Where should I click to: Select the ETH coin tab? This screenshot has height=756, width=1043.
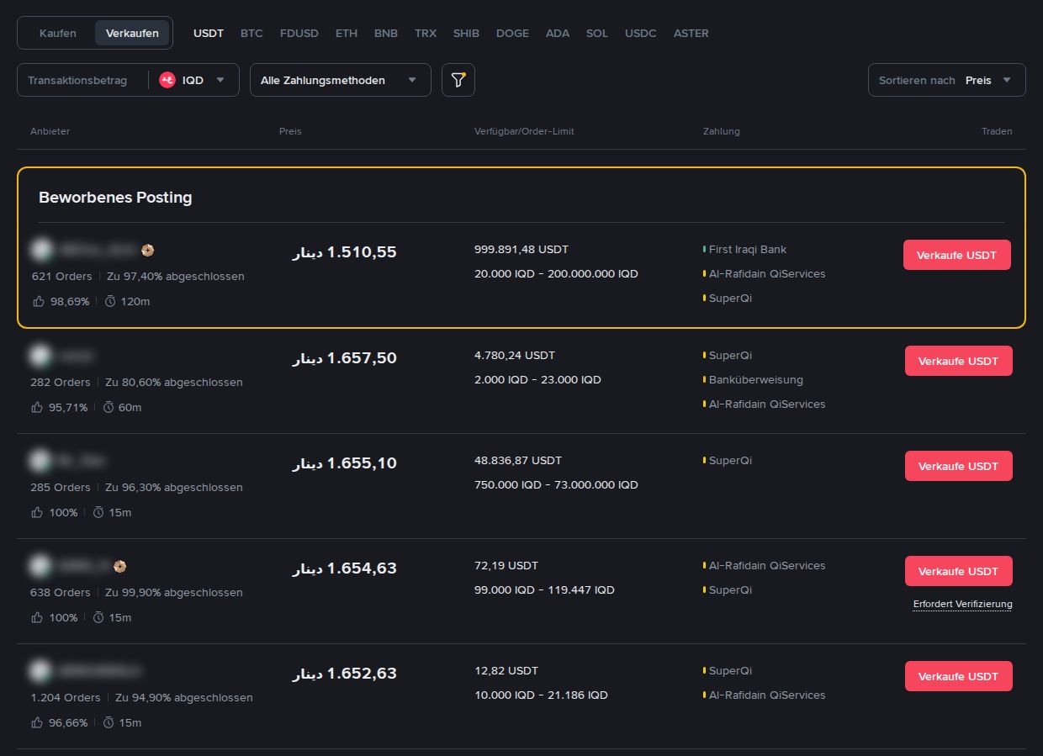pyautogui.click(x=347, y=33)
